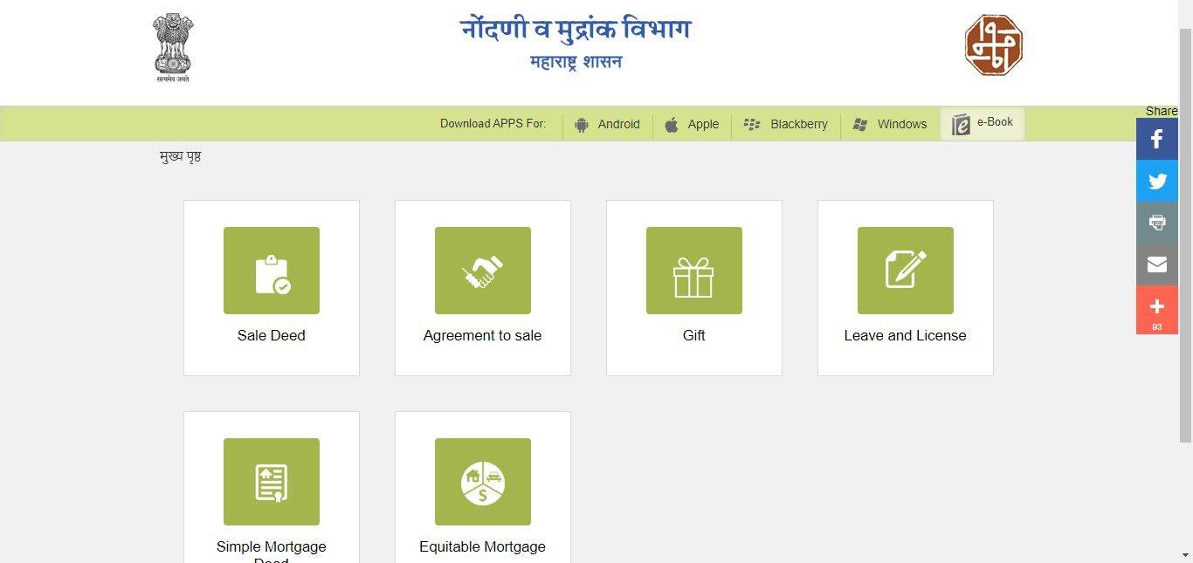The image size is (1193, 563).
Task: Open the e-Book tab
Action: coord(983,123)
